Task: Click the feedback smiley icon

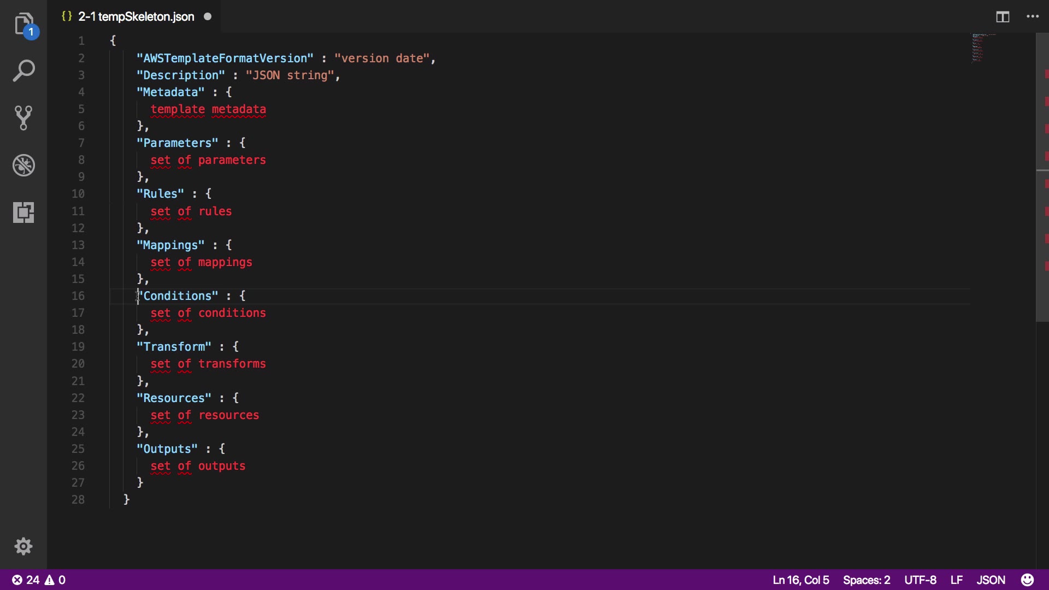Action: (1027, 580)
